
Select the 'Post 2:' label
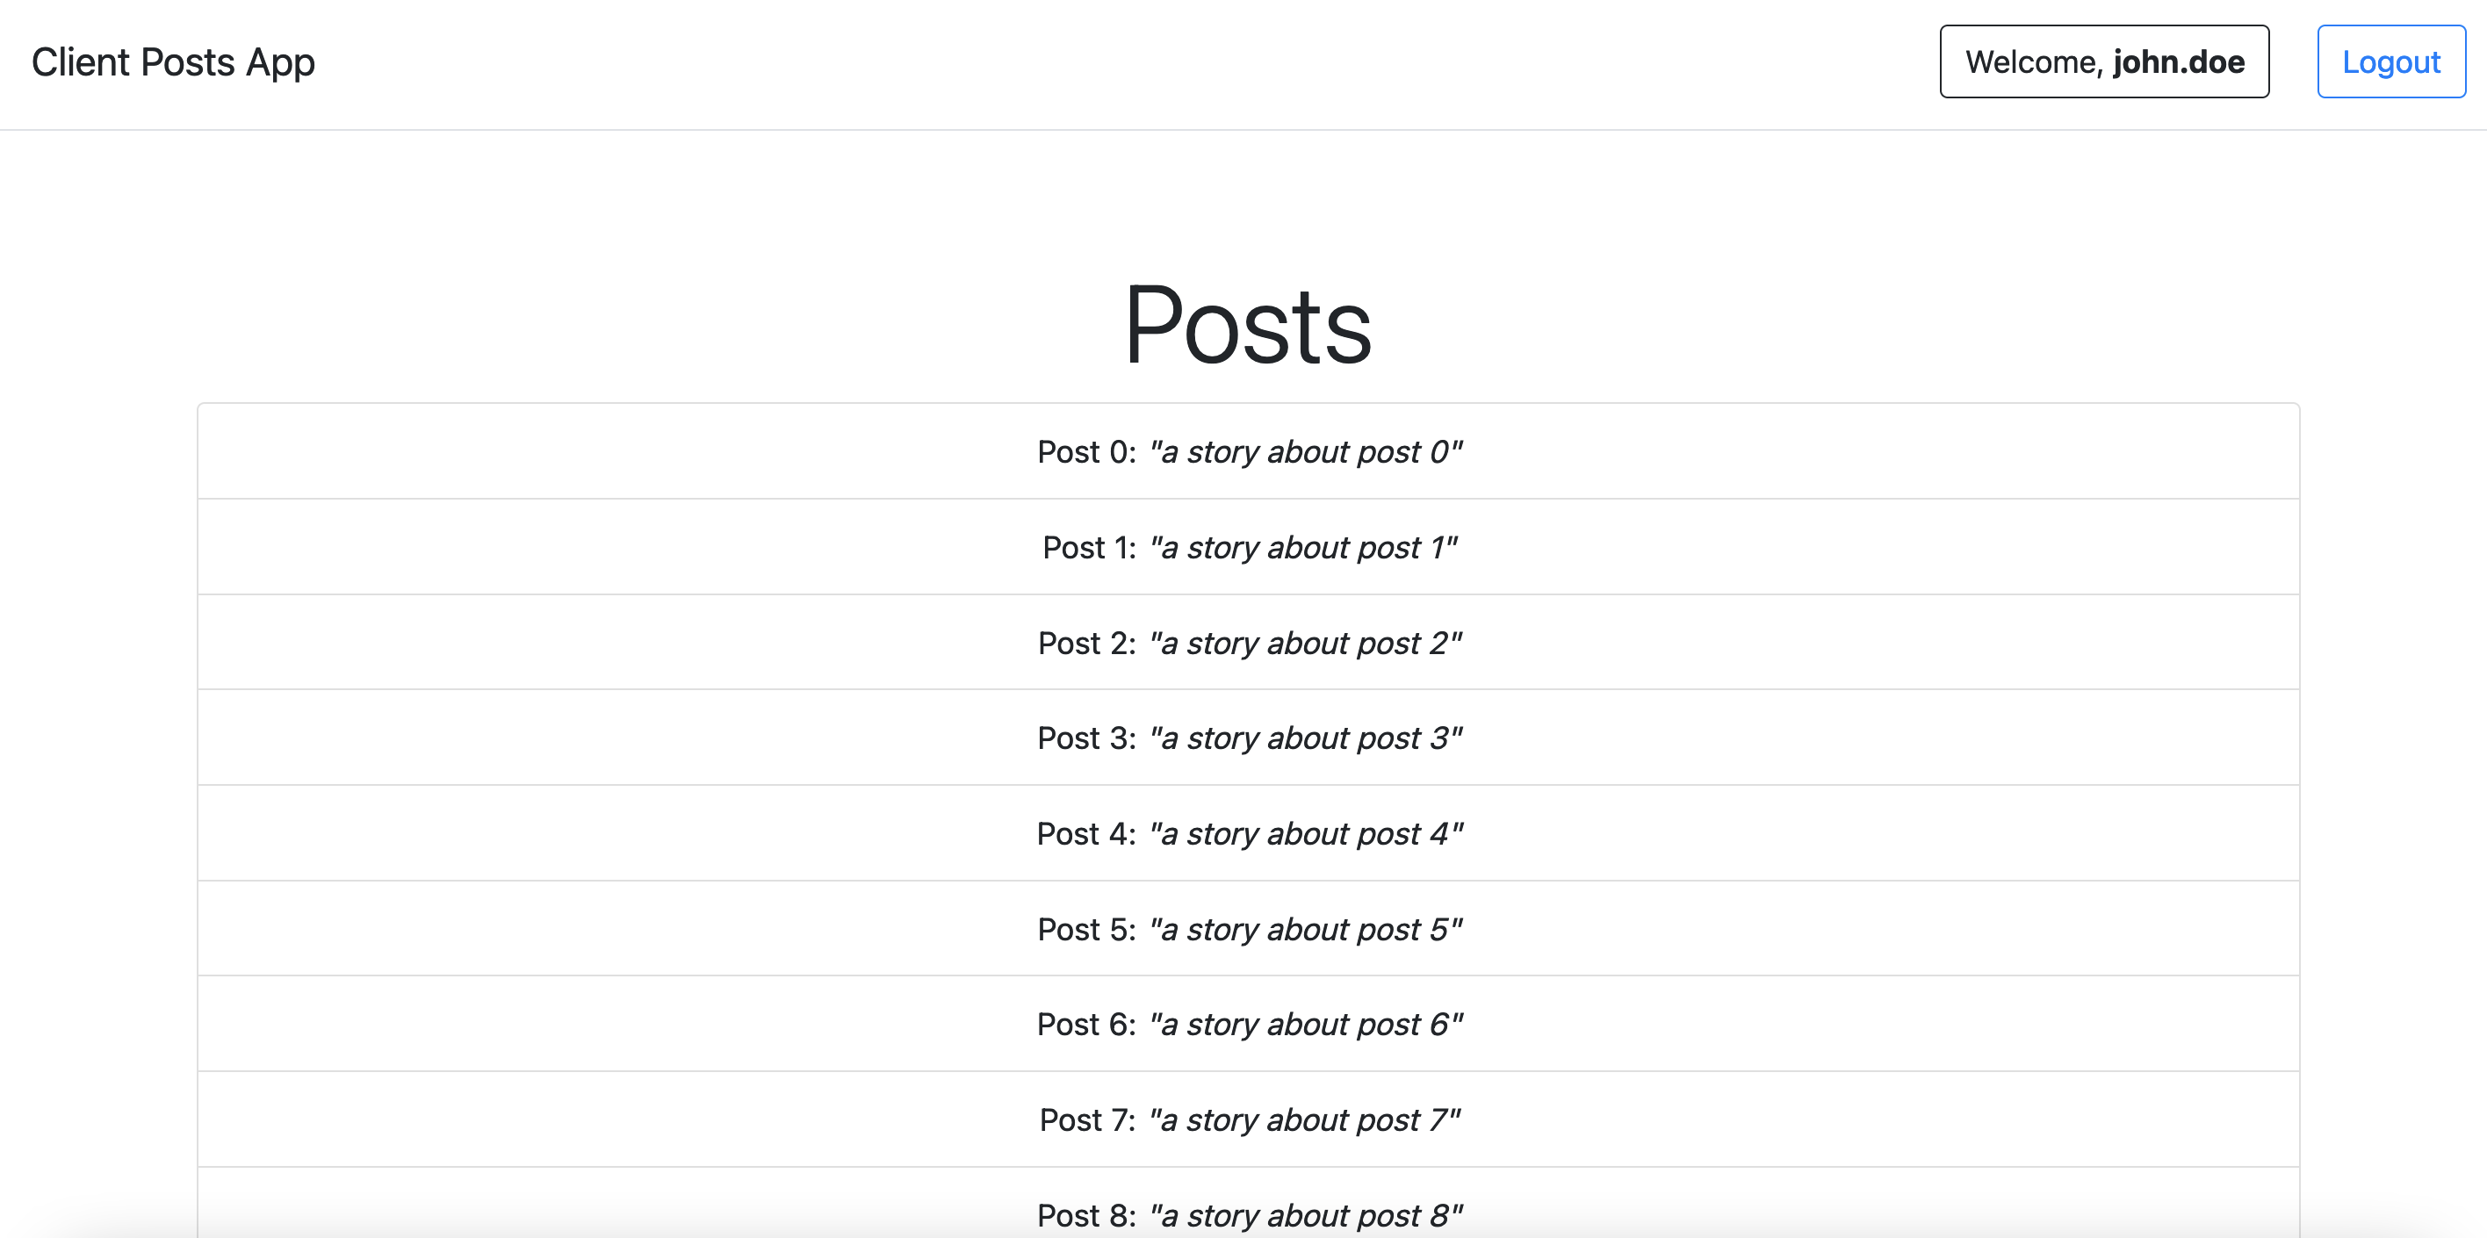tap(1086, 643)
